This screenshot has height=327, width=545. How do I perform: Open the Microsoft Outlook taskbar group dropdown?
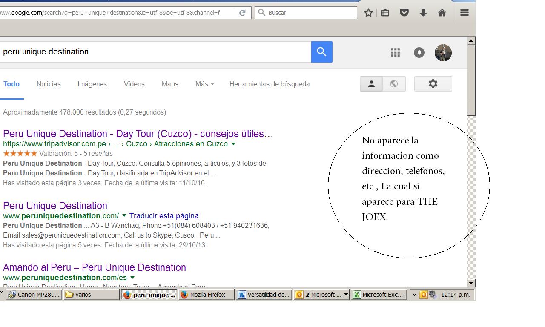[346, 295]
